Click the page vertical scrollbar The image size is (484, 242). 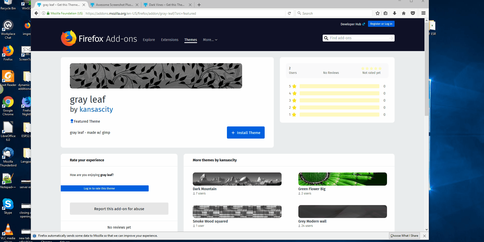[x=427, y=69]
